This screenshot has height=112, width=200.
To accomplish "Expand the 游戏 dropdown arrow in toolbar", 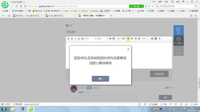I will [186, 11].
